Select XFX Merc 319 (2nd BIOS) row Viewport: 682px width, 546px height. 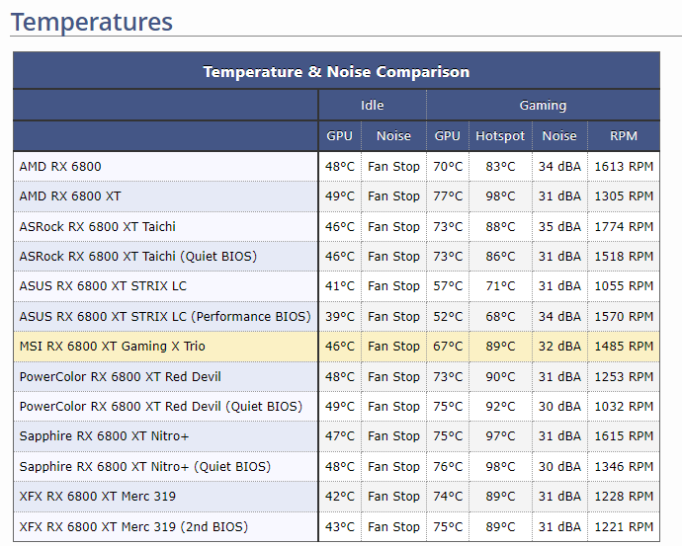tap(133, 526)
